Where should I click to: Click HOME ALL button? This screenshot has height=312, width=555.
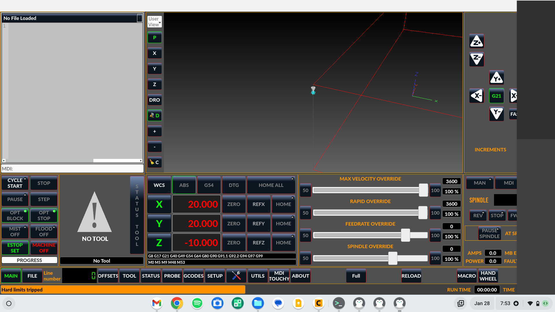coord(271,185)
